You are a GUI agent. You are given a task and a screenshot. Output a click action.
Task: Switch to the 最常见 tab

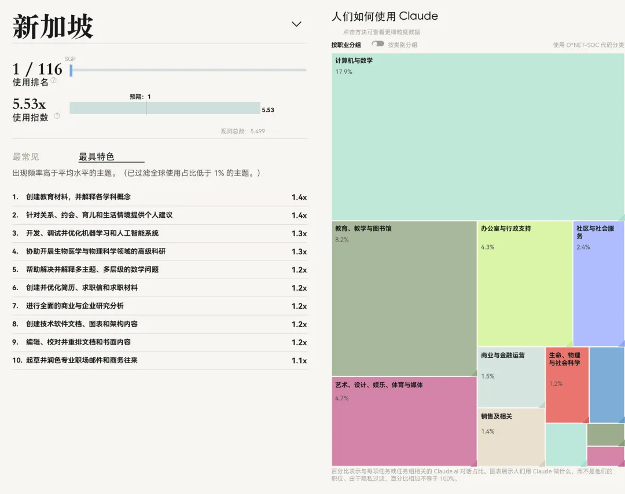pyautogui.click(x=25, y=157)
